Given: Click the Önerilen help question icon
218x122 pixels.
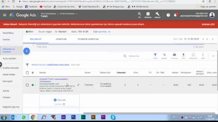Looking at the screenshot, I should pyautogui.click(x=64, y=104).
